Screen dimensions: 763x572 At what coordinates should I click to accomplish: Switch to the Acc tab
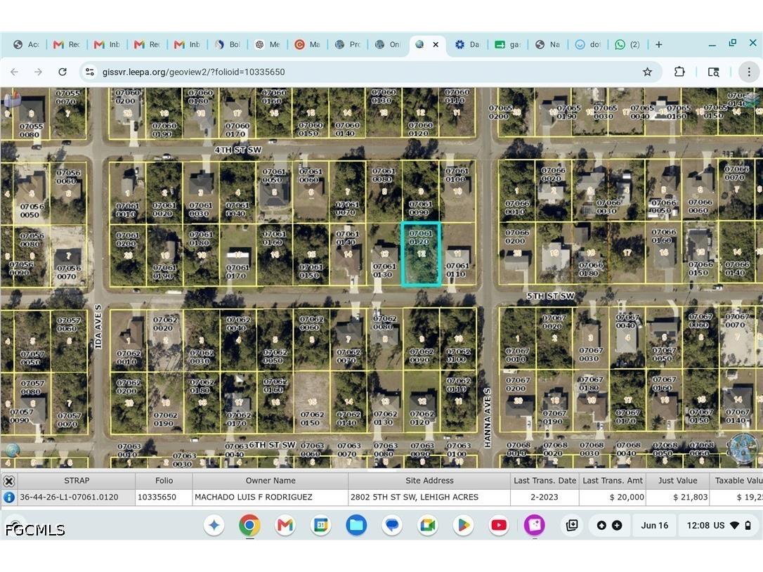(x=26, y=44)
